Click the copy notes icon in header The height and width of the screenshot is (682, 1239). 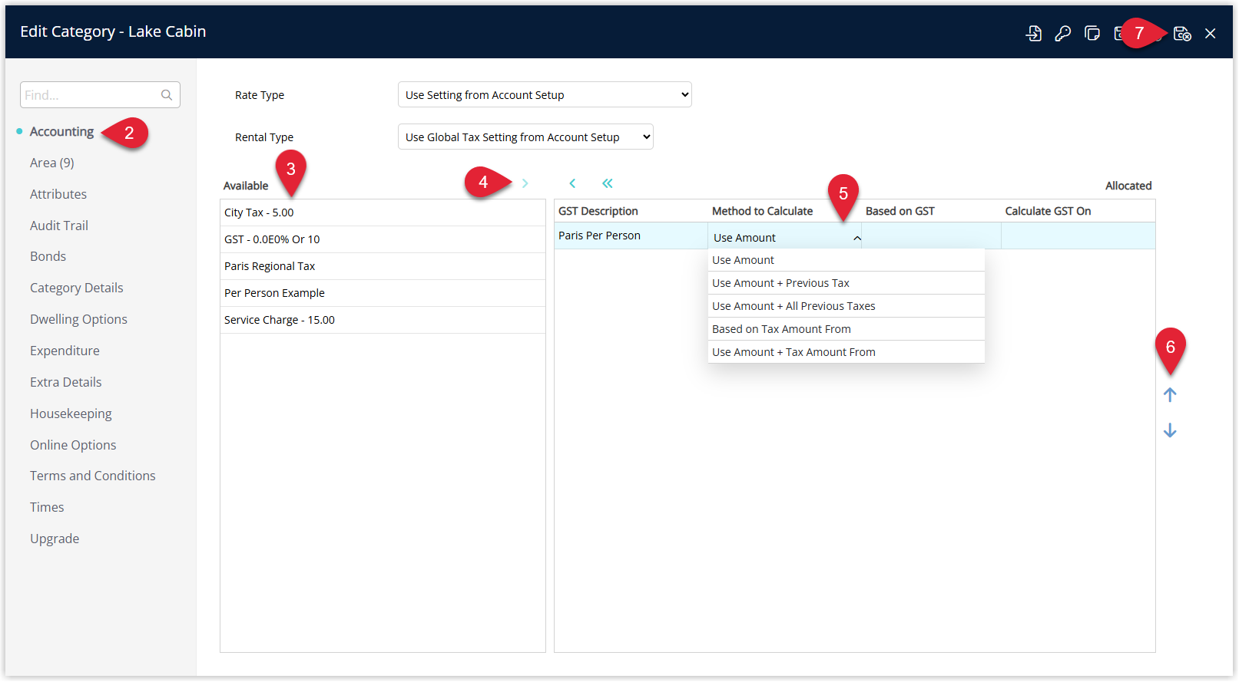pos(1092,33)
